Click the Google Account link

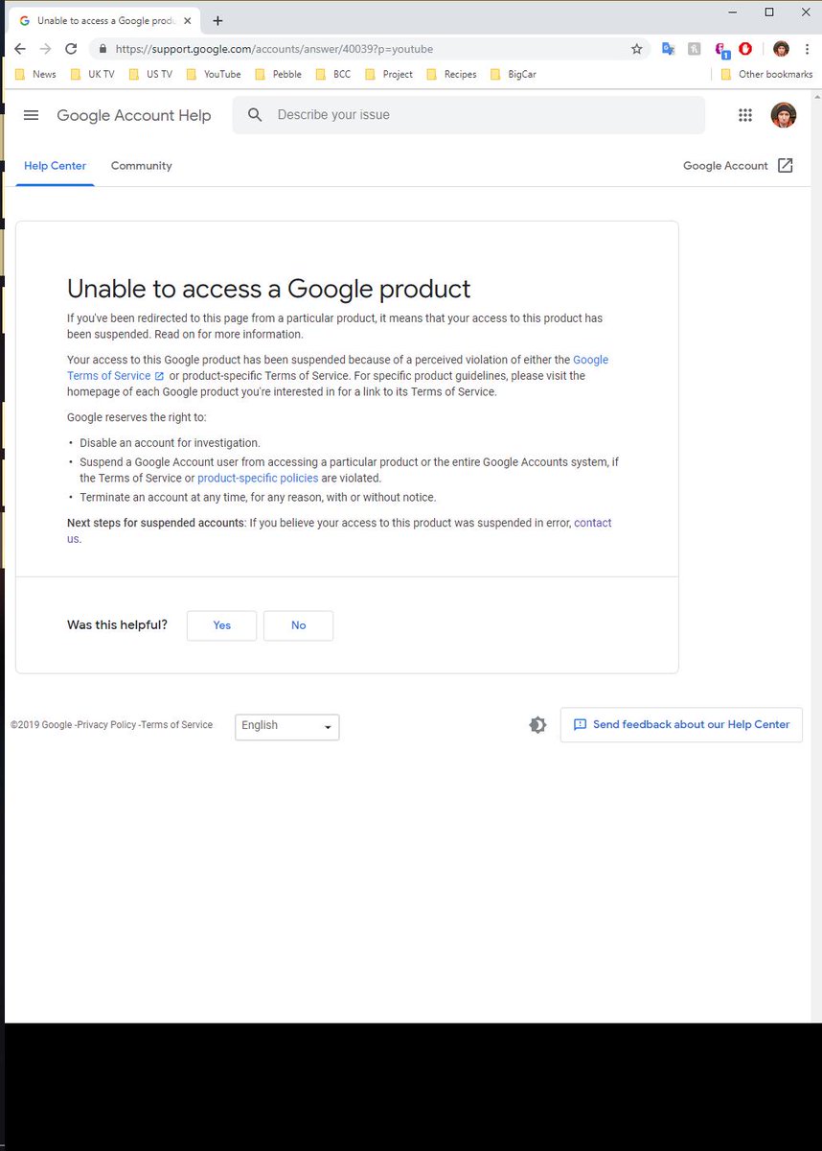click(725, 166)
